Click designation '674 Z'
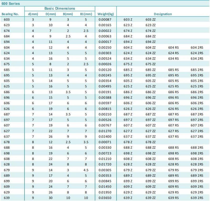 point(128,31)
